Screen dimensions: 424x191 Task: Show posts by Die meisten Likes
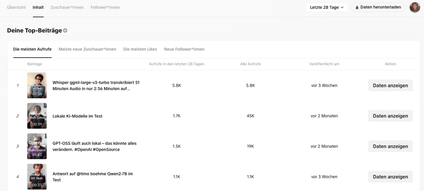coord(140,49)
